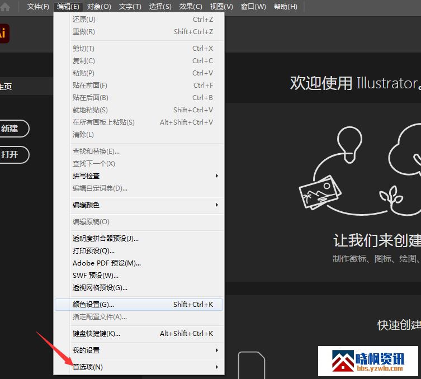
Task: Click the 打开 button
Action: (10, 155)
